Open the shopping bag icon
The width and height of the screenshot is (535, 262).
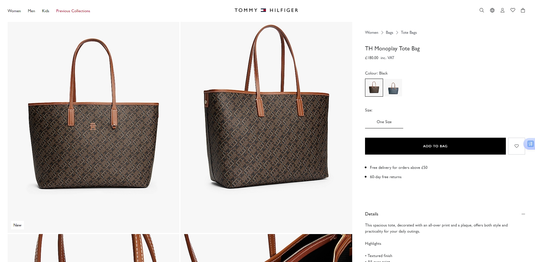click(x=523, y=10)
